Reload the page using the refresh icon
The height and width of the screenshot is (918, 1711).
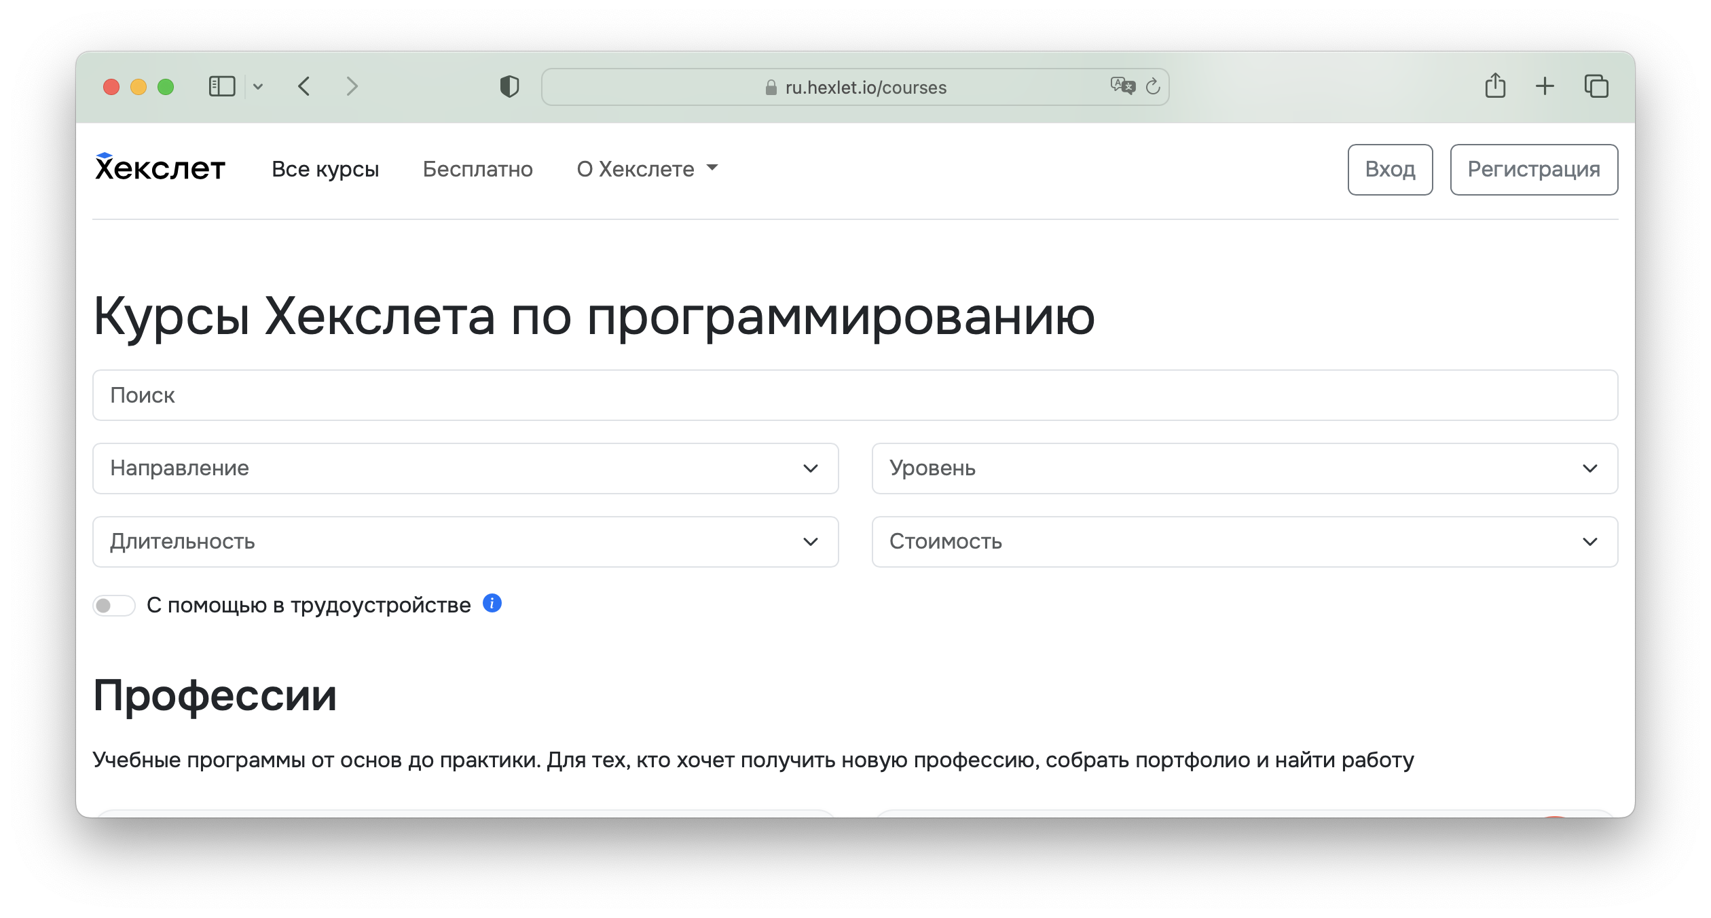(x=1152, y=86)
